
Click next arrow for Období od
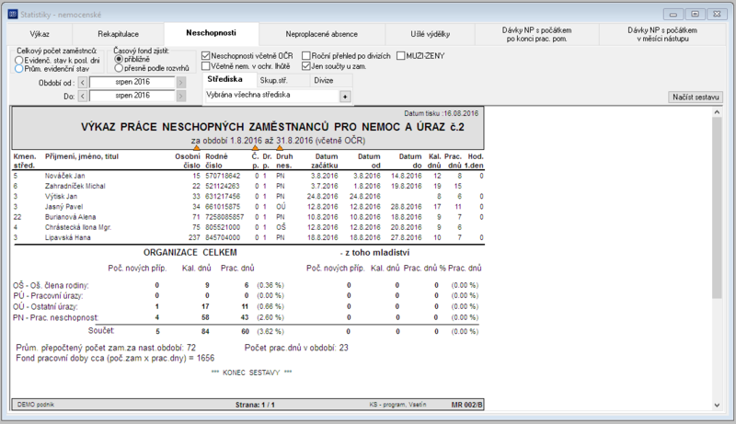click(181, 83)
